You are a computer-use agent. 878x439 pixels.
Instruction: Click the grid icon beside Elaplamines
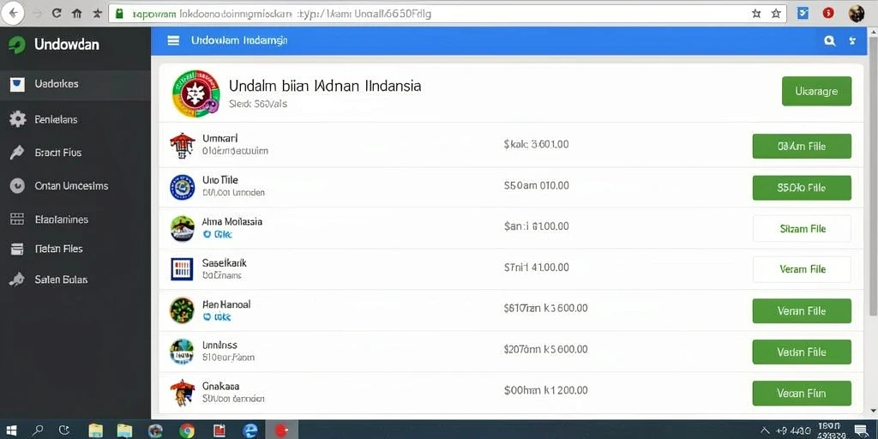[x=17, y=219]
